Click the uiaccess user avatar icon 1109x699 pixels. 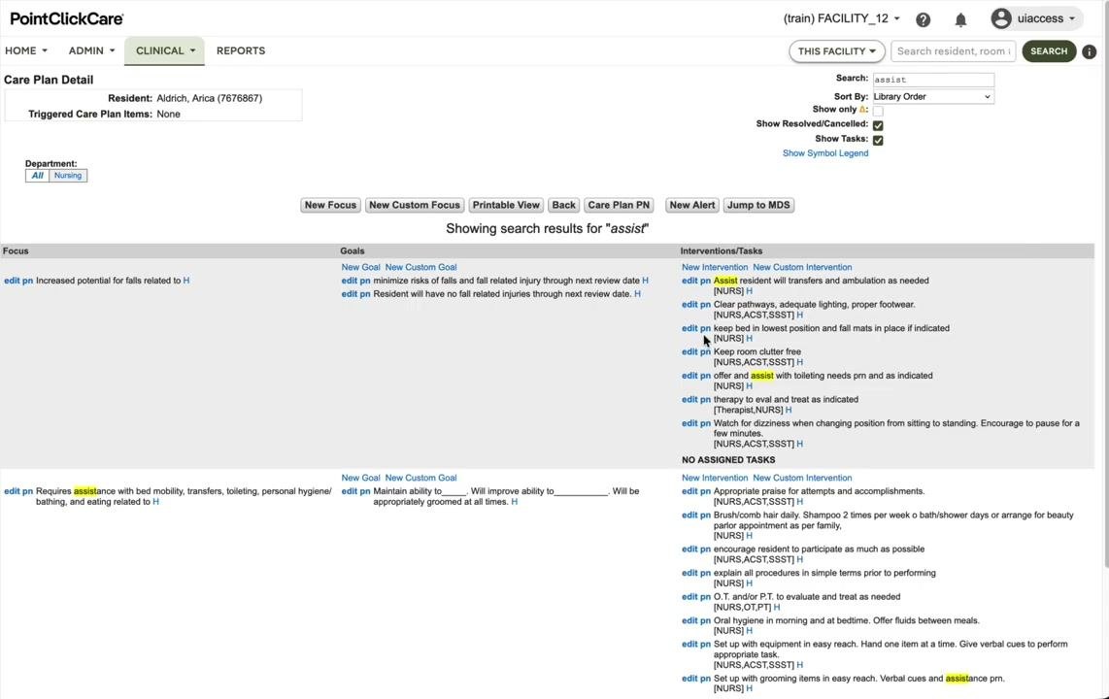click(x=1001, y=18)
